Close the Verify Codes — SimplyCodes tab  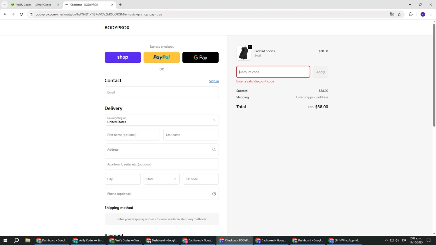click(x=58, y=5)
